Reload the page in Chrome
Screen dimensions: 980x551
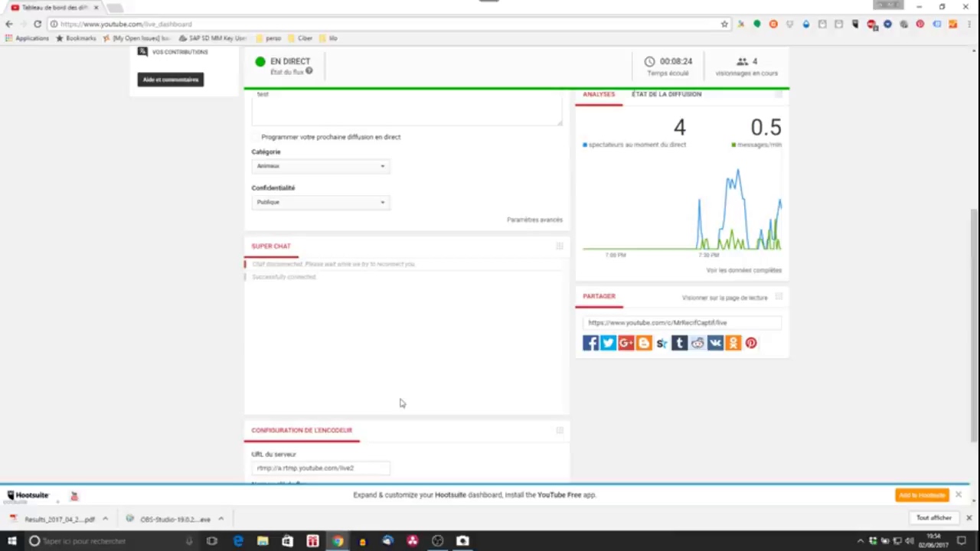click(x=37, y=24)
